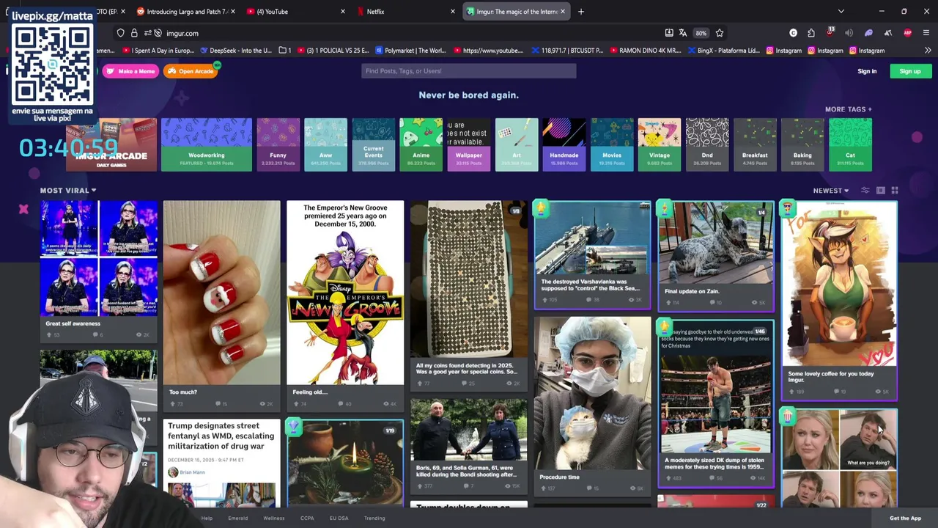Open the DeepSeek - Into the U... bookmark
Image resolution: width=938 pixels, height=528 pixels.
pyautogui.click(x=236, y=51)
